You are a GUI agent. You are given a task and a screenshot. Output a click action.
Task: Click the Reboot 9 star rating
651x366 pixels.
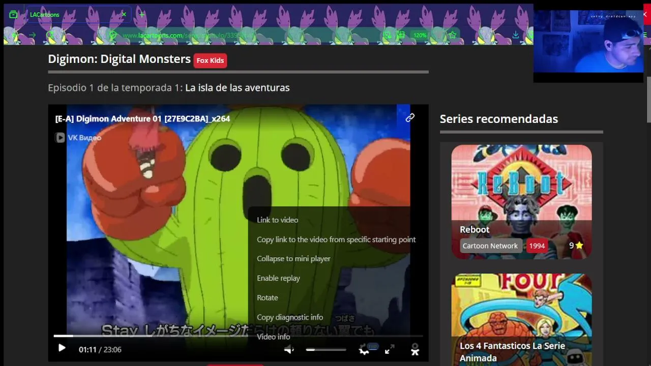pos(576,246)
